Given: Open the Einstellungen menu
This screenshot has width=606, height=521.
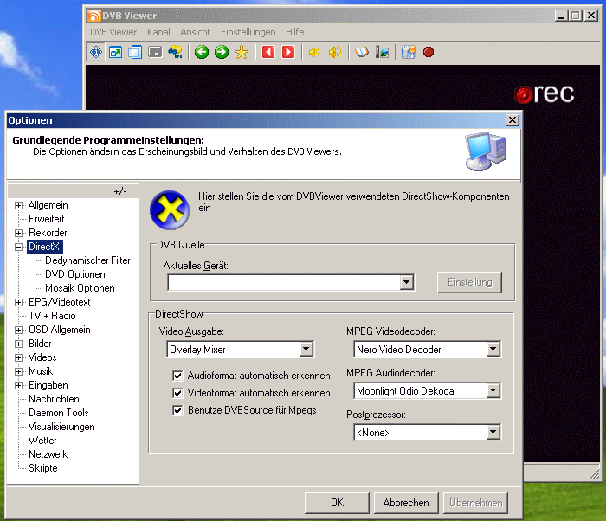Looking at the screenshot, I should tap(248, 32).
